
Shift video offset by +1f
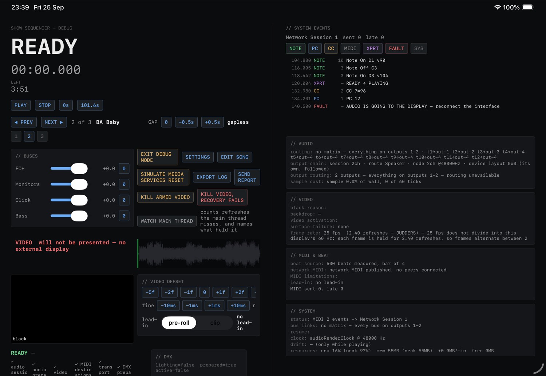point(221,292)
